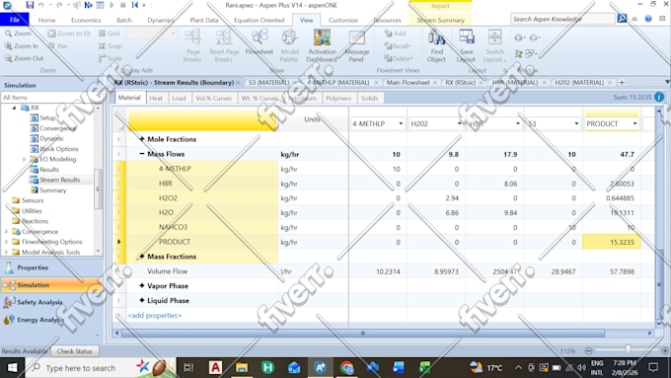This screenshot has height=378, width=671.
Task: Switch to the Economics ribbon tab
Action: [x=86, y=20]
